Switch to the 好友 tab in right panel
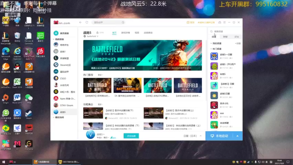 coord(237,37)
